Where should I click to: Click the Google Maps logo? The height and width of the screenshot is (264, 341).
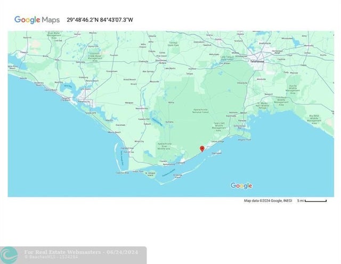point(37,20)
